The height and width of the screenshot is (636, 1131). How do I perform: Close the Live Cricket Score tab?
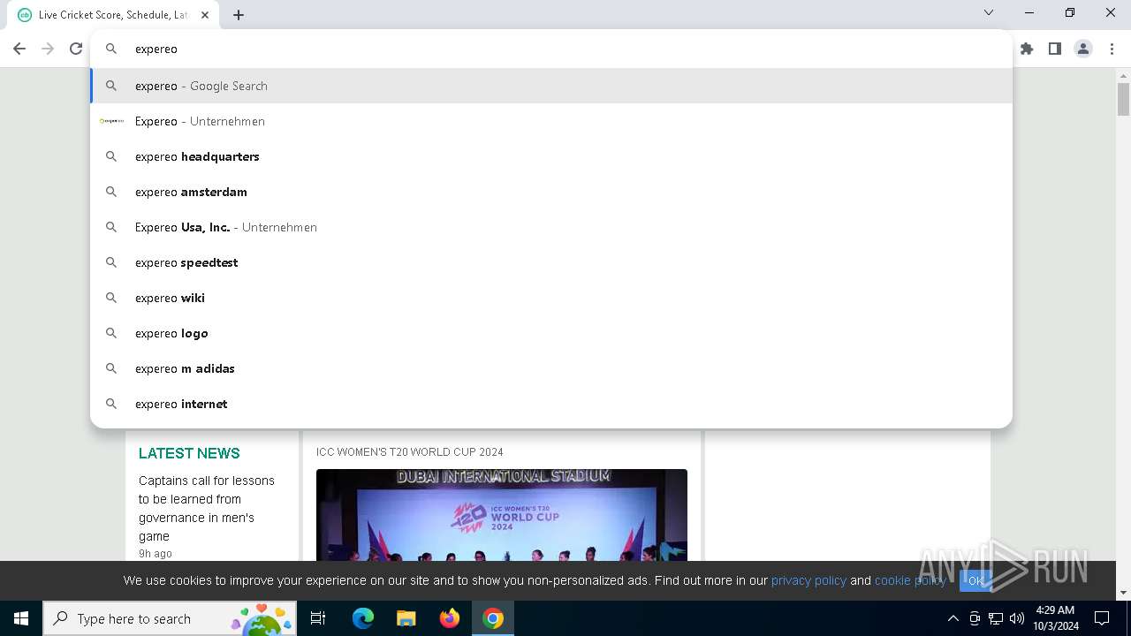[x=205, y=14]
